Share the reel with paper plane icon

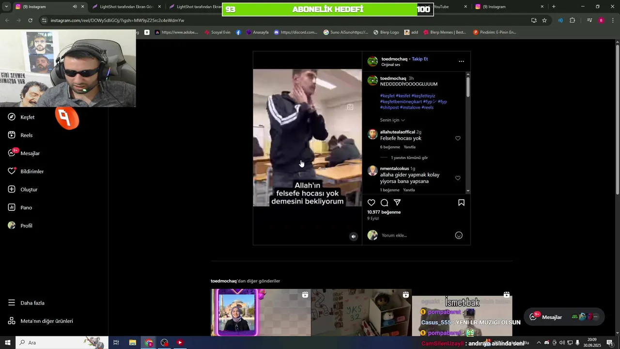pos(397,203)
